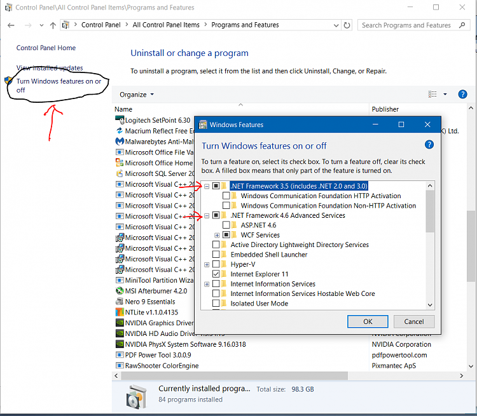
Task: Expand the WCF Services node
Action: tap(217, 235)
